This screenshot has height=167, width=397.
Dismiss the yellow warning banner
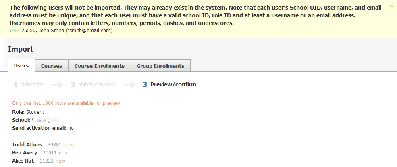pos(391,6)
